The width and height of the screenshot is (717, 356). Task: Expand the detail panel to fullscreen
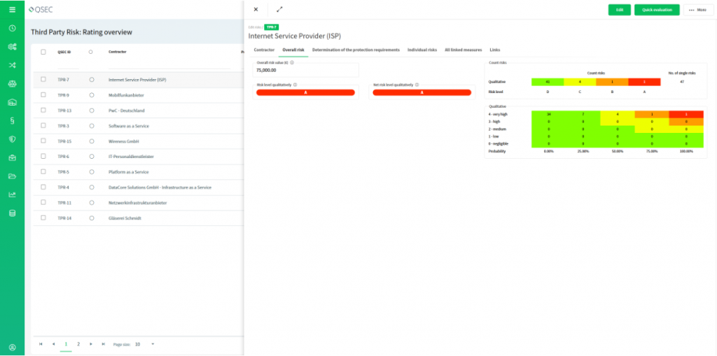pyautogui.click(x=279, y=10)
